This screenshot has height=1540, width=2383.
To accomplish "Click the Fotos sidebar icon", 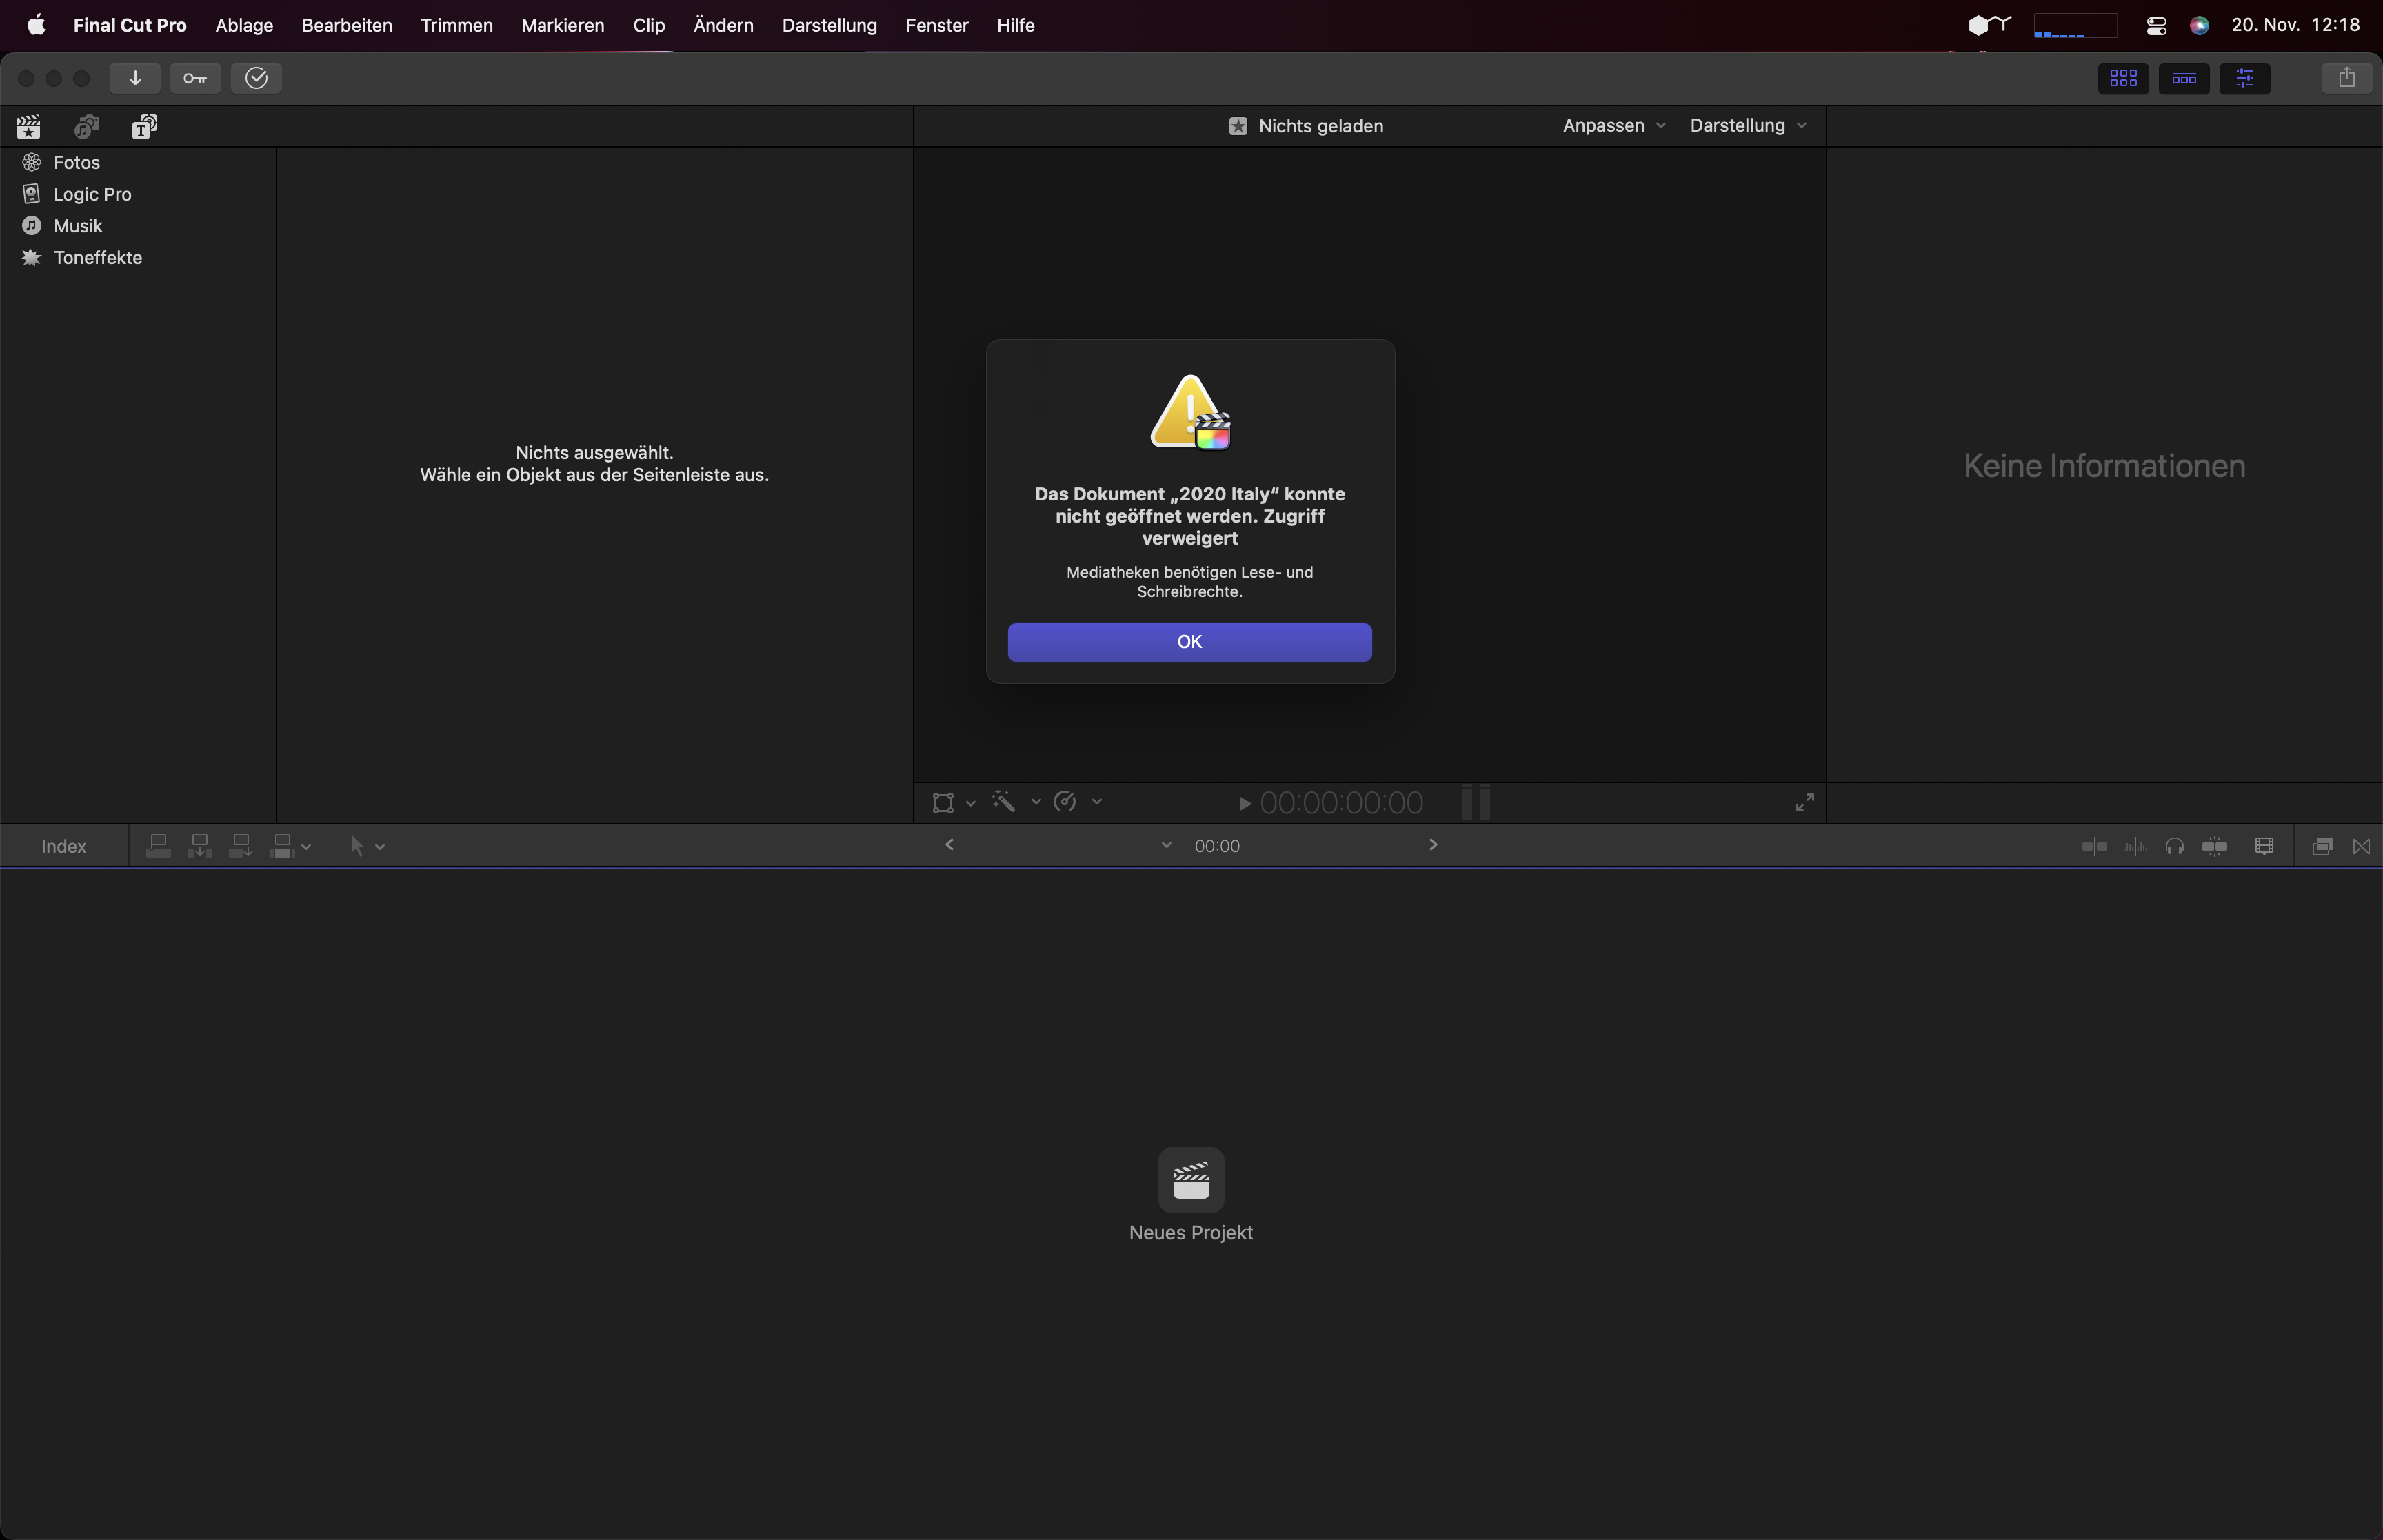I will coord(31,161).
